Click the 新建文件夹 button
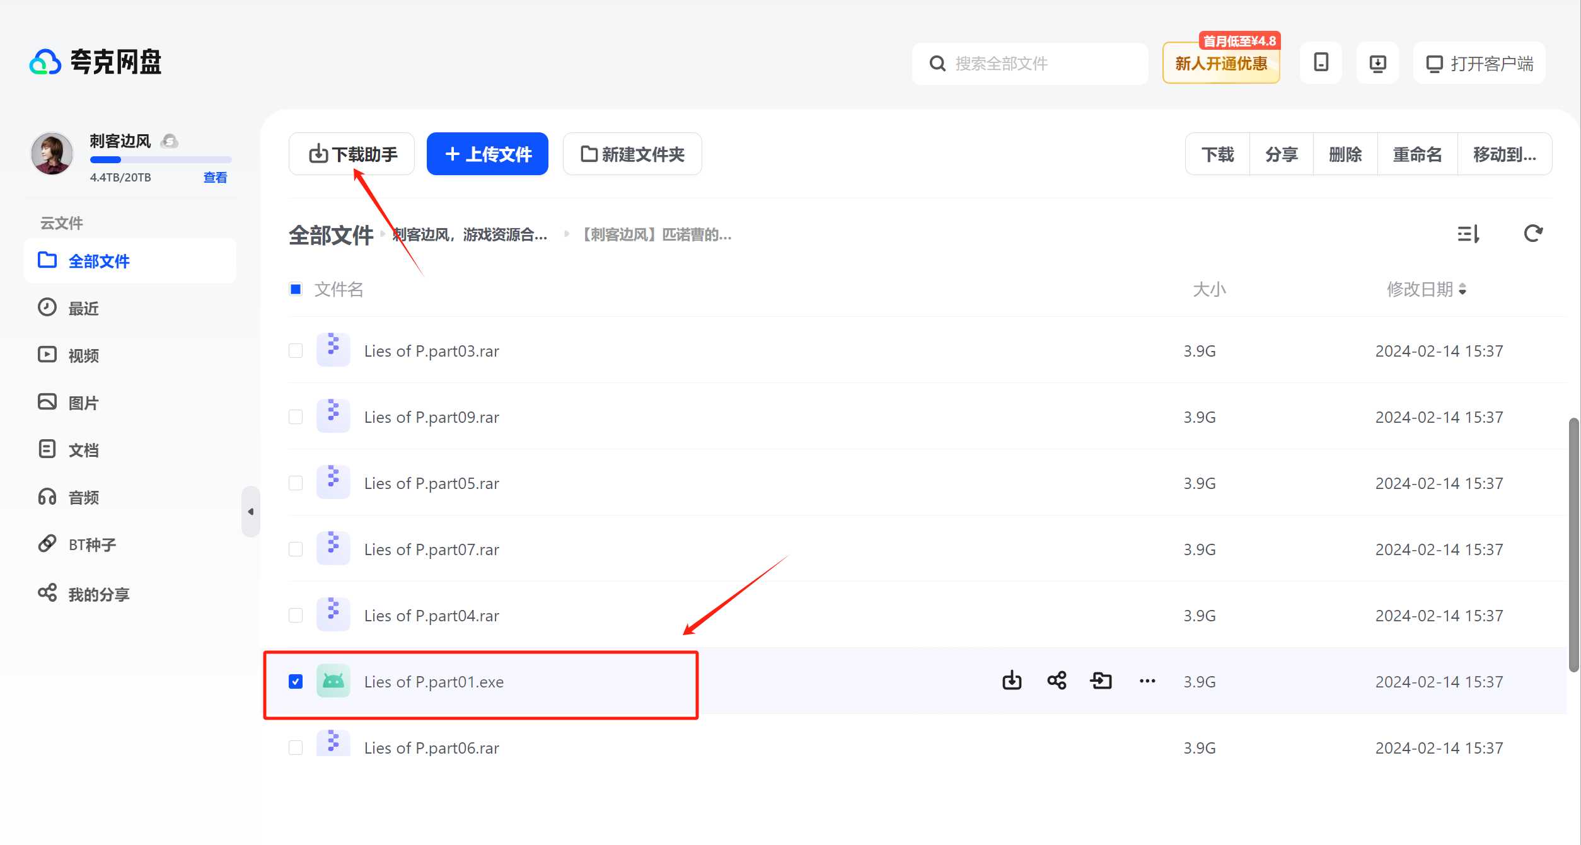 point(632,154)
